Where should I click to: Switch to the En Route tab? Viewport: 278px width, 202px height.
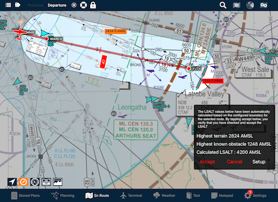click(97, 195)
